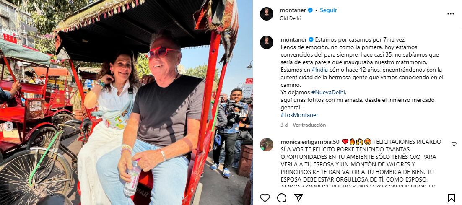Open the #NuevaDelhi hashtag
Image resolution: width=462 pixels, height=205 pixels.
pos(328,92)
